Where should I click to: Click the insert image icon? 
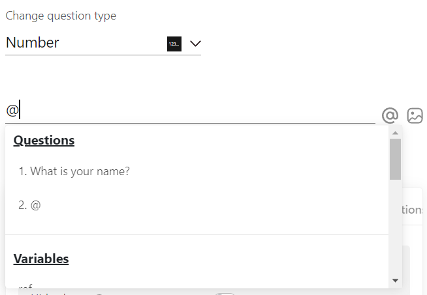point(415,115)
